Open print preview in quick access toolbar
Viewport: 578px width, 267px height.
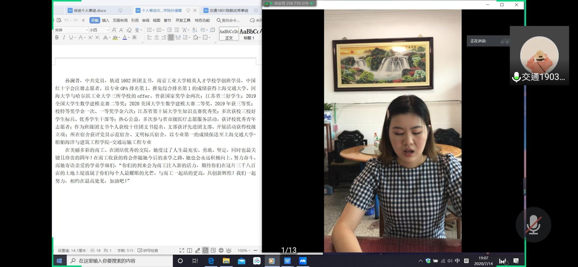(x=59, y=20)
